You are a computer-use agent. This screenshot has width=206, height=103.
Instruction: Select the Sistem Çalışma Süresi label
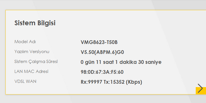(36, 62)
